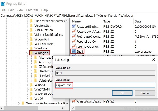The width and height of the screenshot is (158, 111).
Task: Select the AutoLogo folder icon
Action: (36, 62)
